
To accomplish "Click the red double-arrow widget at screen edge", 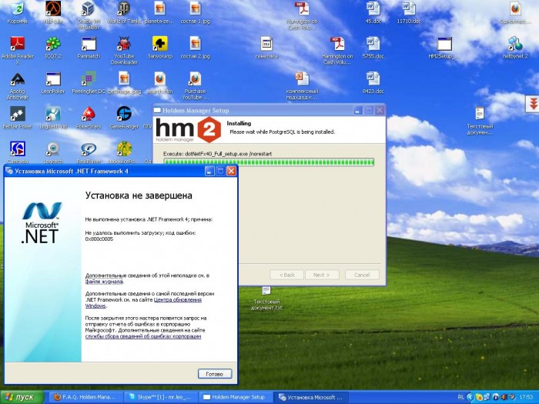I will click(533, 103).
